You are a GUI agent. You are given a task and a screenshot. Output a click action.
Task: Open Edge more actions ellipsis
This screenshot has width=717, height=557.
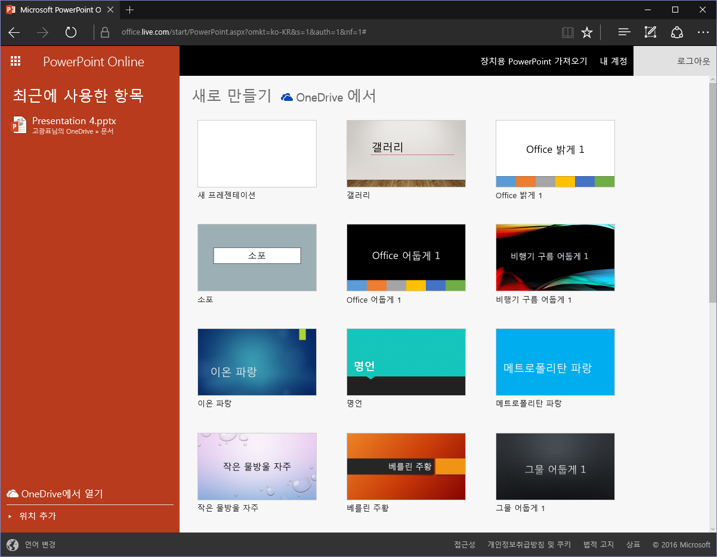[x=703, y=32]
